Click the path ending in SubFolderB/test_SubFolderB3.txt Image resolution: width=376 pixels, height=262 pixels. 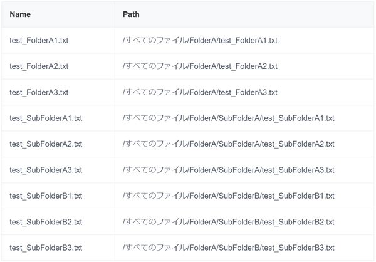point(228,248)
